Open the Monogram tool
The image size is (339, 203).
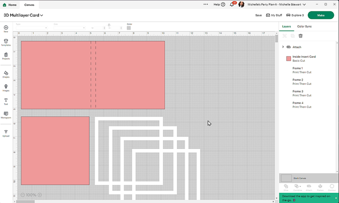(x=6, y=115)
